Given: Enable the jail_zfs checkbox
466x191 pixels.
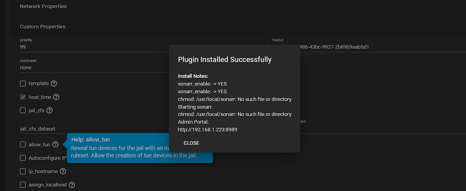Looking at the screenshot, I should (23, 110).
